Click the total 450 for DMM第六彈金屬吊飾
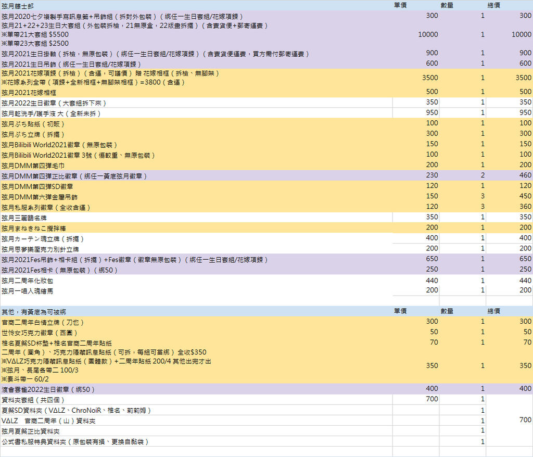Viewport: 533px width, 457px height. tap(525, 196)
